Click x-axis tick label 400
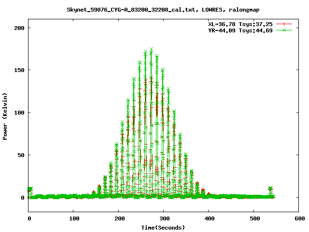Viewport: 309px width, 232px height. [210, 218]
